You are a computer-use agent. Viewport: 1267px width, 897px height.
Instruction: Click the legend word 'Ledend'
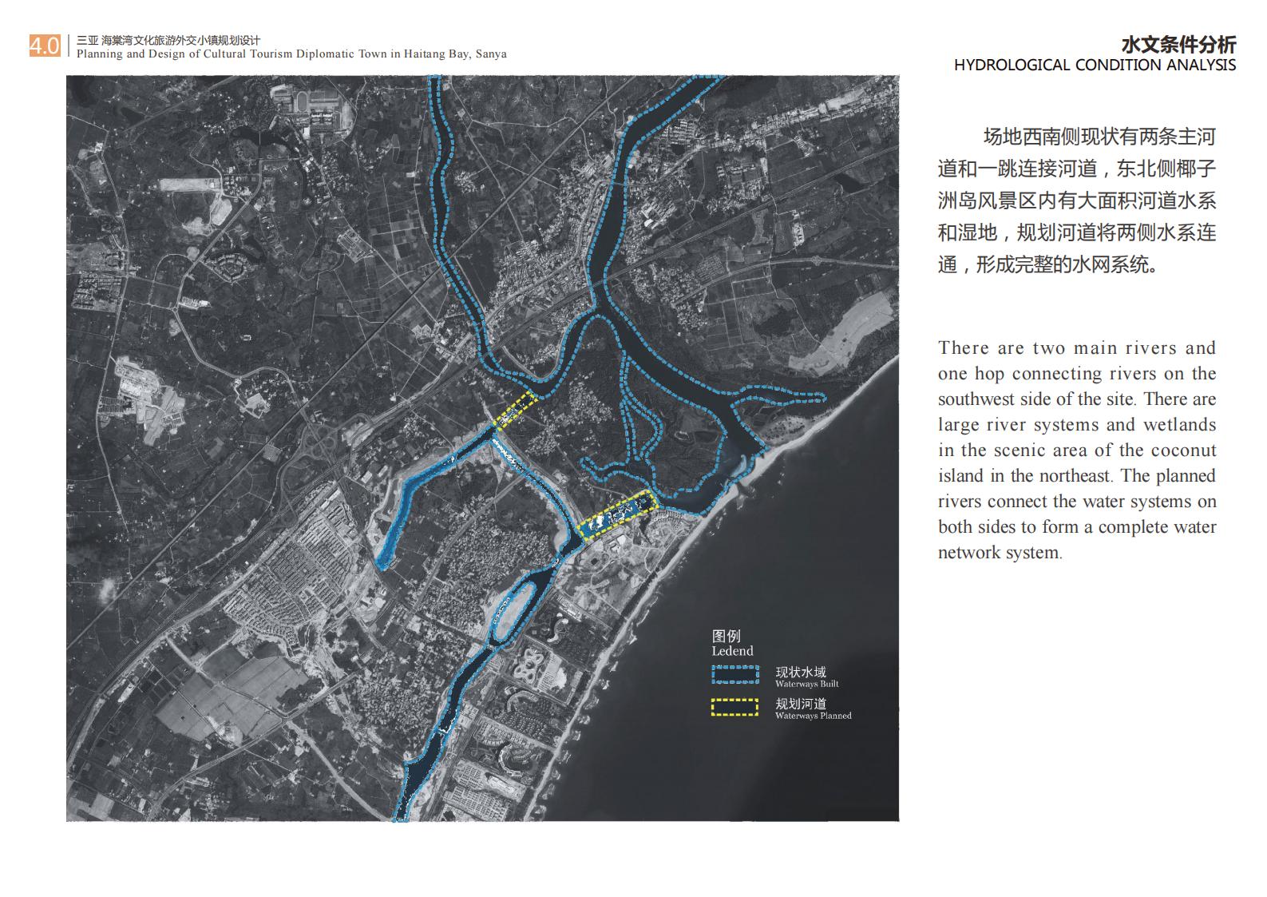pyautogui.click(x=732, y=651)
